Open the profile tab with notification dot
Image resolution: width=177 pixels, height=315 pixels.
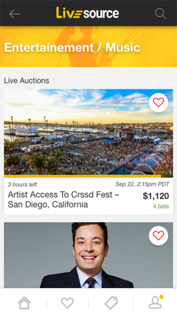point(155,302)
